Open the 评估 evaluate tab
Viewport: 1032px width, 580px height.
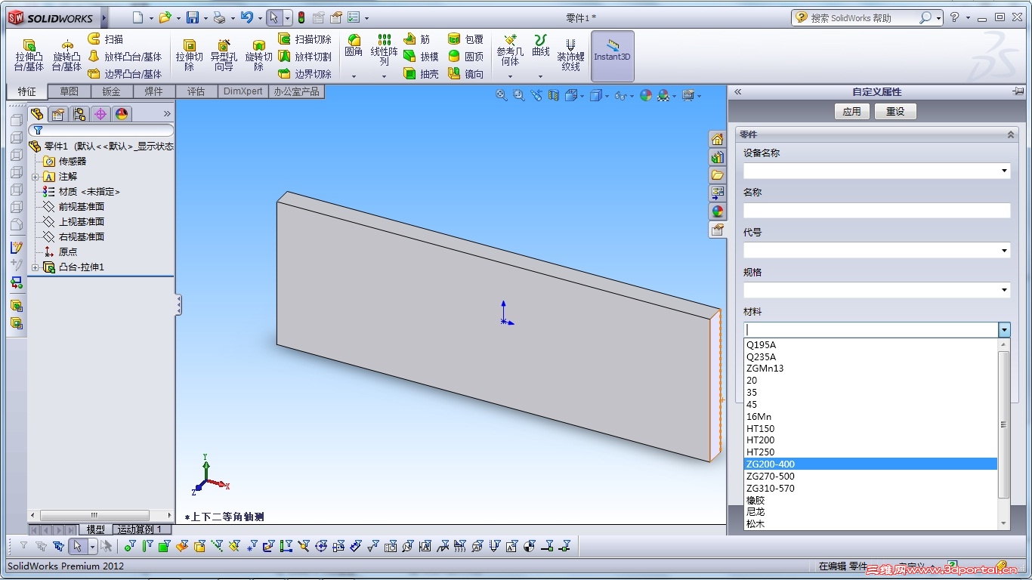[x=196, y=91]
